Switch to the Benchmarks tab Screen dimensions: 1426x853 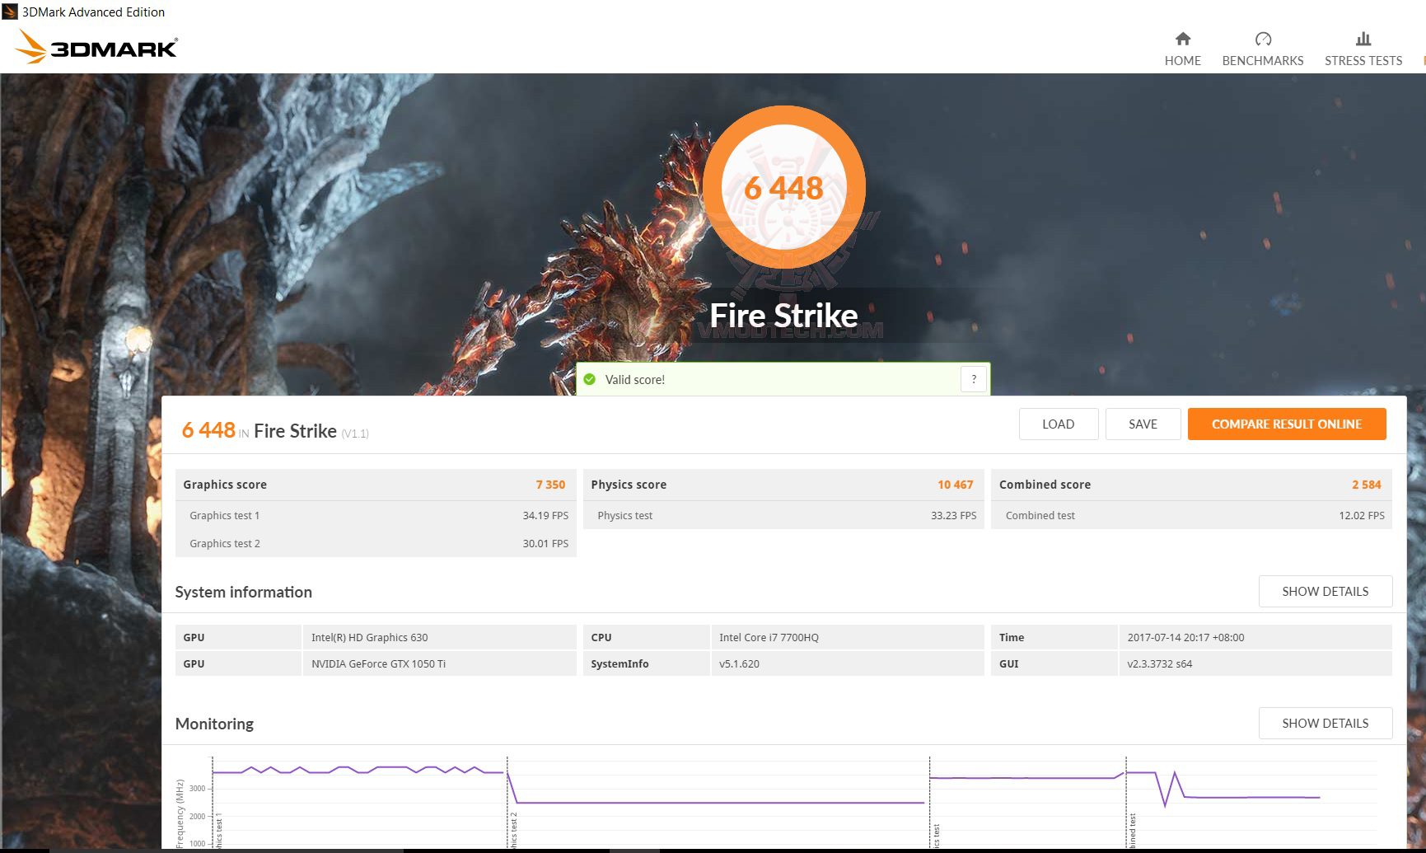[1262, 49]
